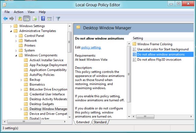Expand BitLocker Drive Encryption node
This screenshot has width=196, height=133.
coord(21,90)
